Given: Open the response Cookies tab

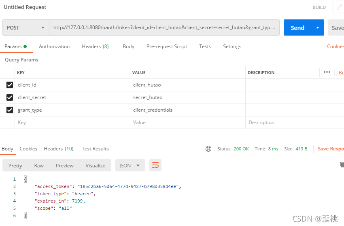Looking at the screenshot, I should (x=28, y=149).
